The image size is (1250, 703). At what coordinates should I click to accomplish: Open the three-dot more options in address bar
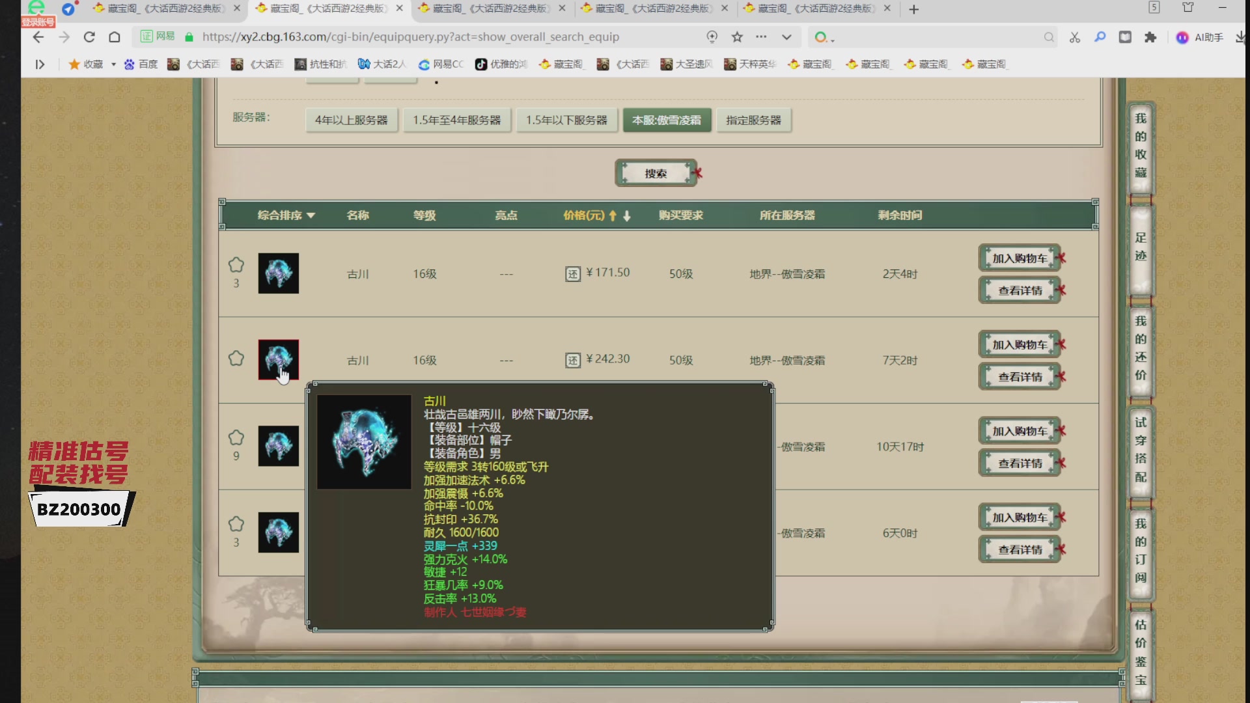click(x=761, y=37)
